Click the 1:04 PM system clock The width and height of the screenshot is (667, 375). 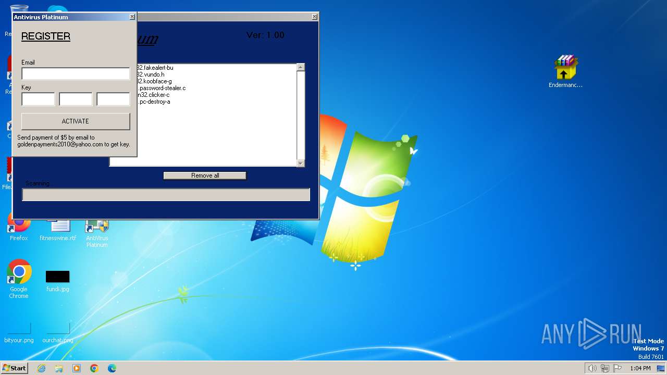point(640,368)
